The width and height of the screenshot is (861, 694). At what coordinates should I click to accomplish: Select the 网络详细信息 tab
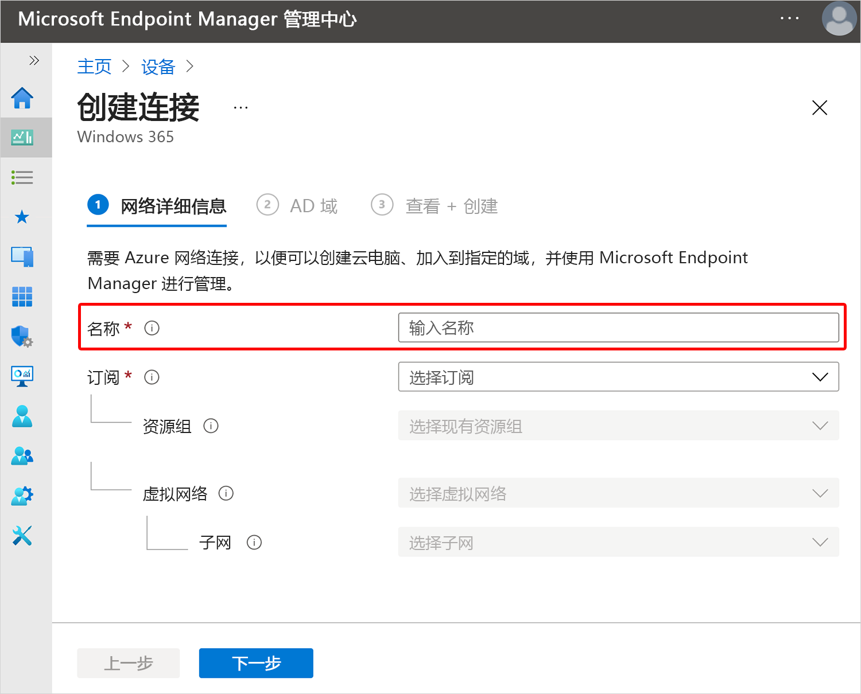point(157,206)
